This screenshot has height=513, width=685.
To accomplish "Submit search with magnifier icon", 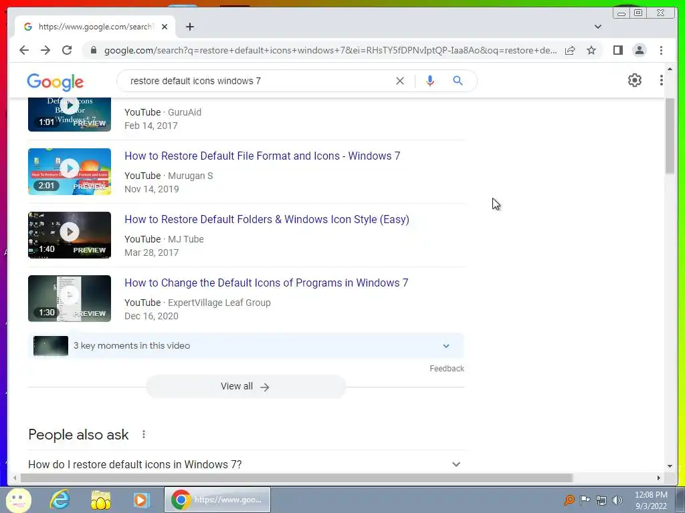I will click(x=458, y=81).
